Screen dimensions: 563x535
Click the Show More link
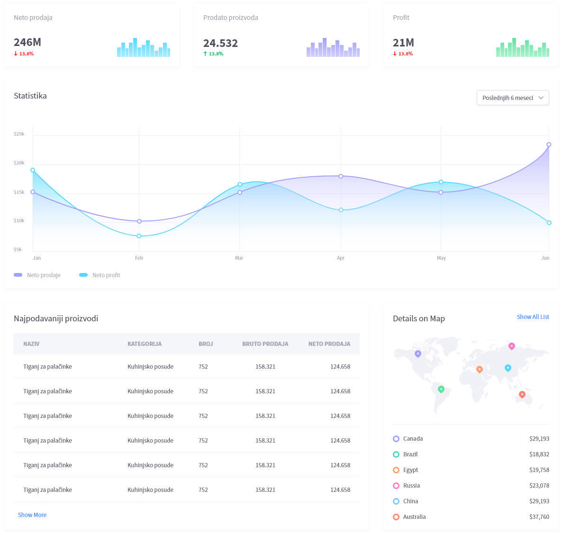[32, 515]
